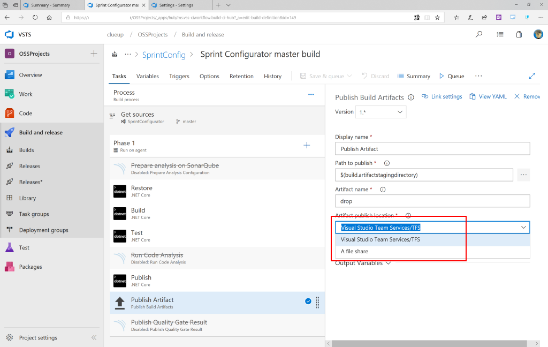548x347 pixels.
Task: Select the Test .NET Core task
Action: tap(217, 236)
